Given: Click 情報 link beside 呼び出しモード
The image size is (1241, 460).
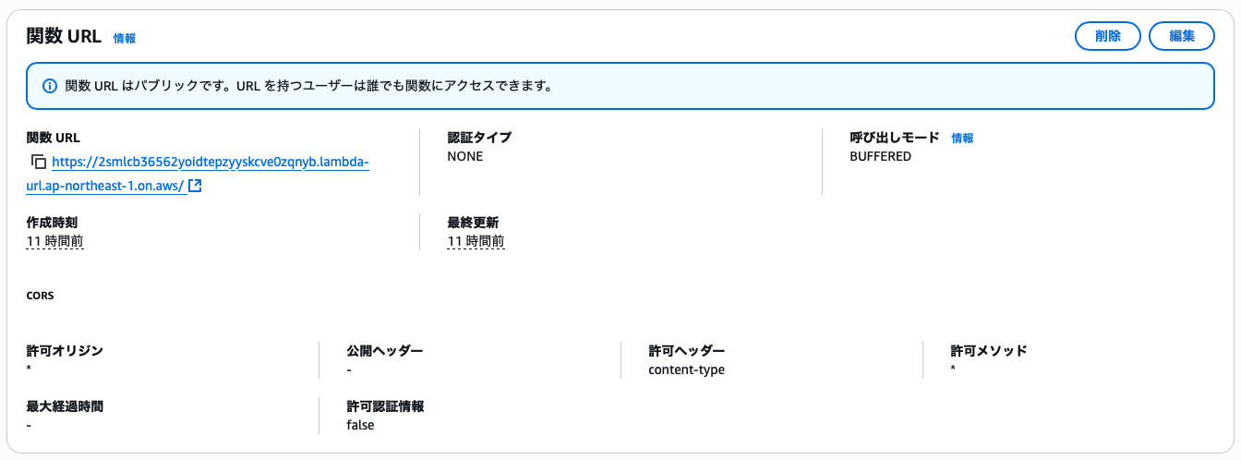Looking at the screenshot, I should [x=962, y=139].
